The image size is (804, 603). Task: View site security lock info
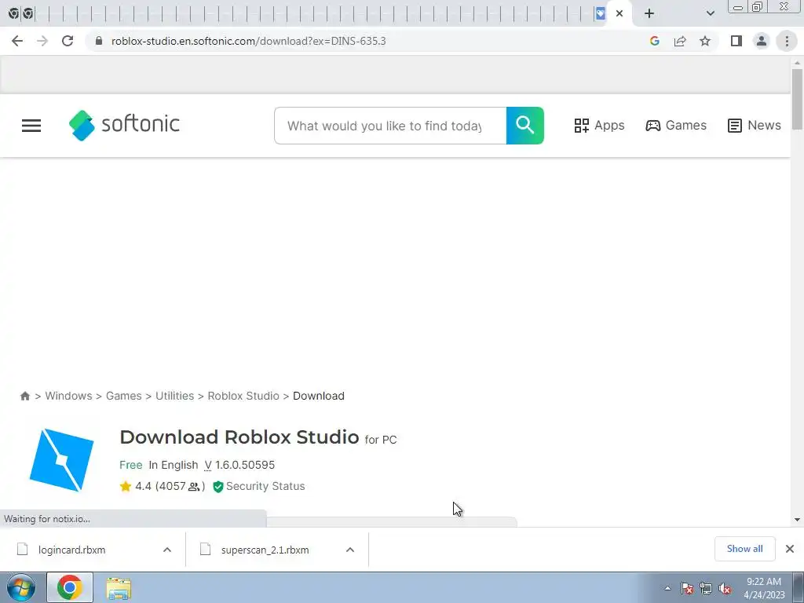pos(99,41)
